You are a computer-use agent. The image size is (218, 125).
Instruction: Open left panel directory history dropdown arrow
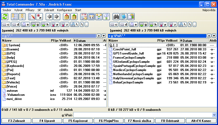point(104,36)
